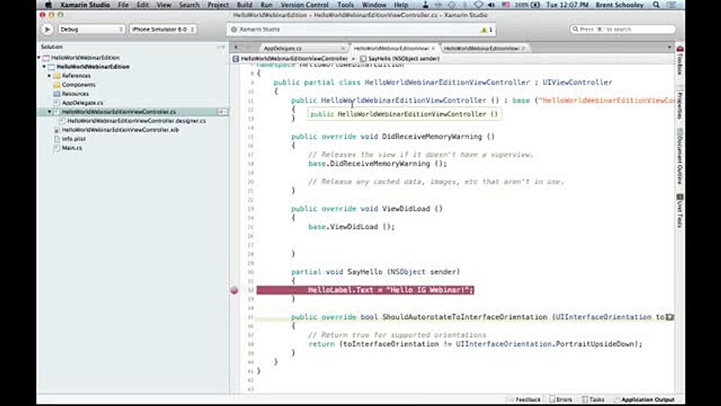Image resolution: width=721 pixels, height=406 pixels.
Task: Open the iPhone Simulator 6.0 target dropdown
Action: (x=163, y=29)
